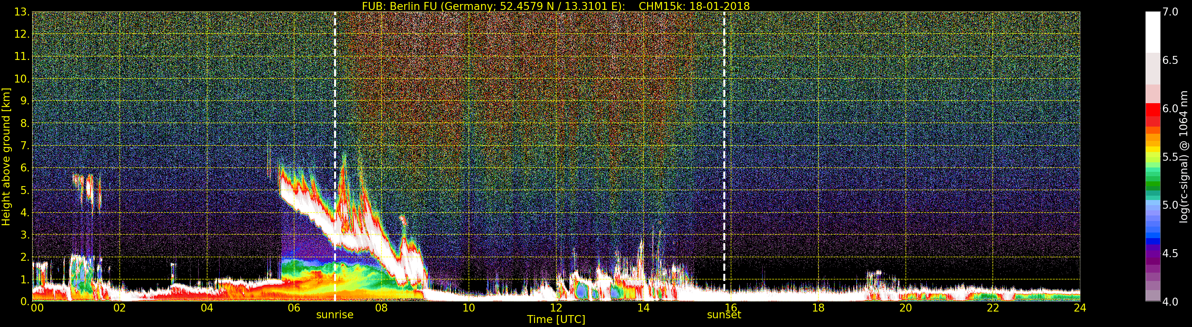The width and height of the screenshot is (1192, 327).
Task: Click the "Time [UTC]" axis label
Action: tap(556, 319)
